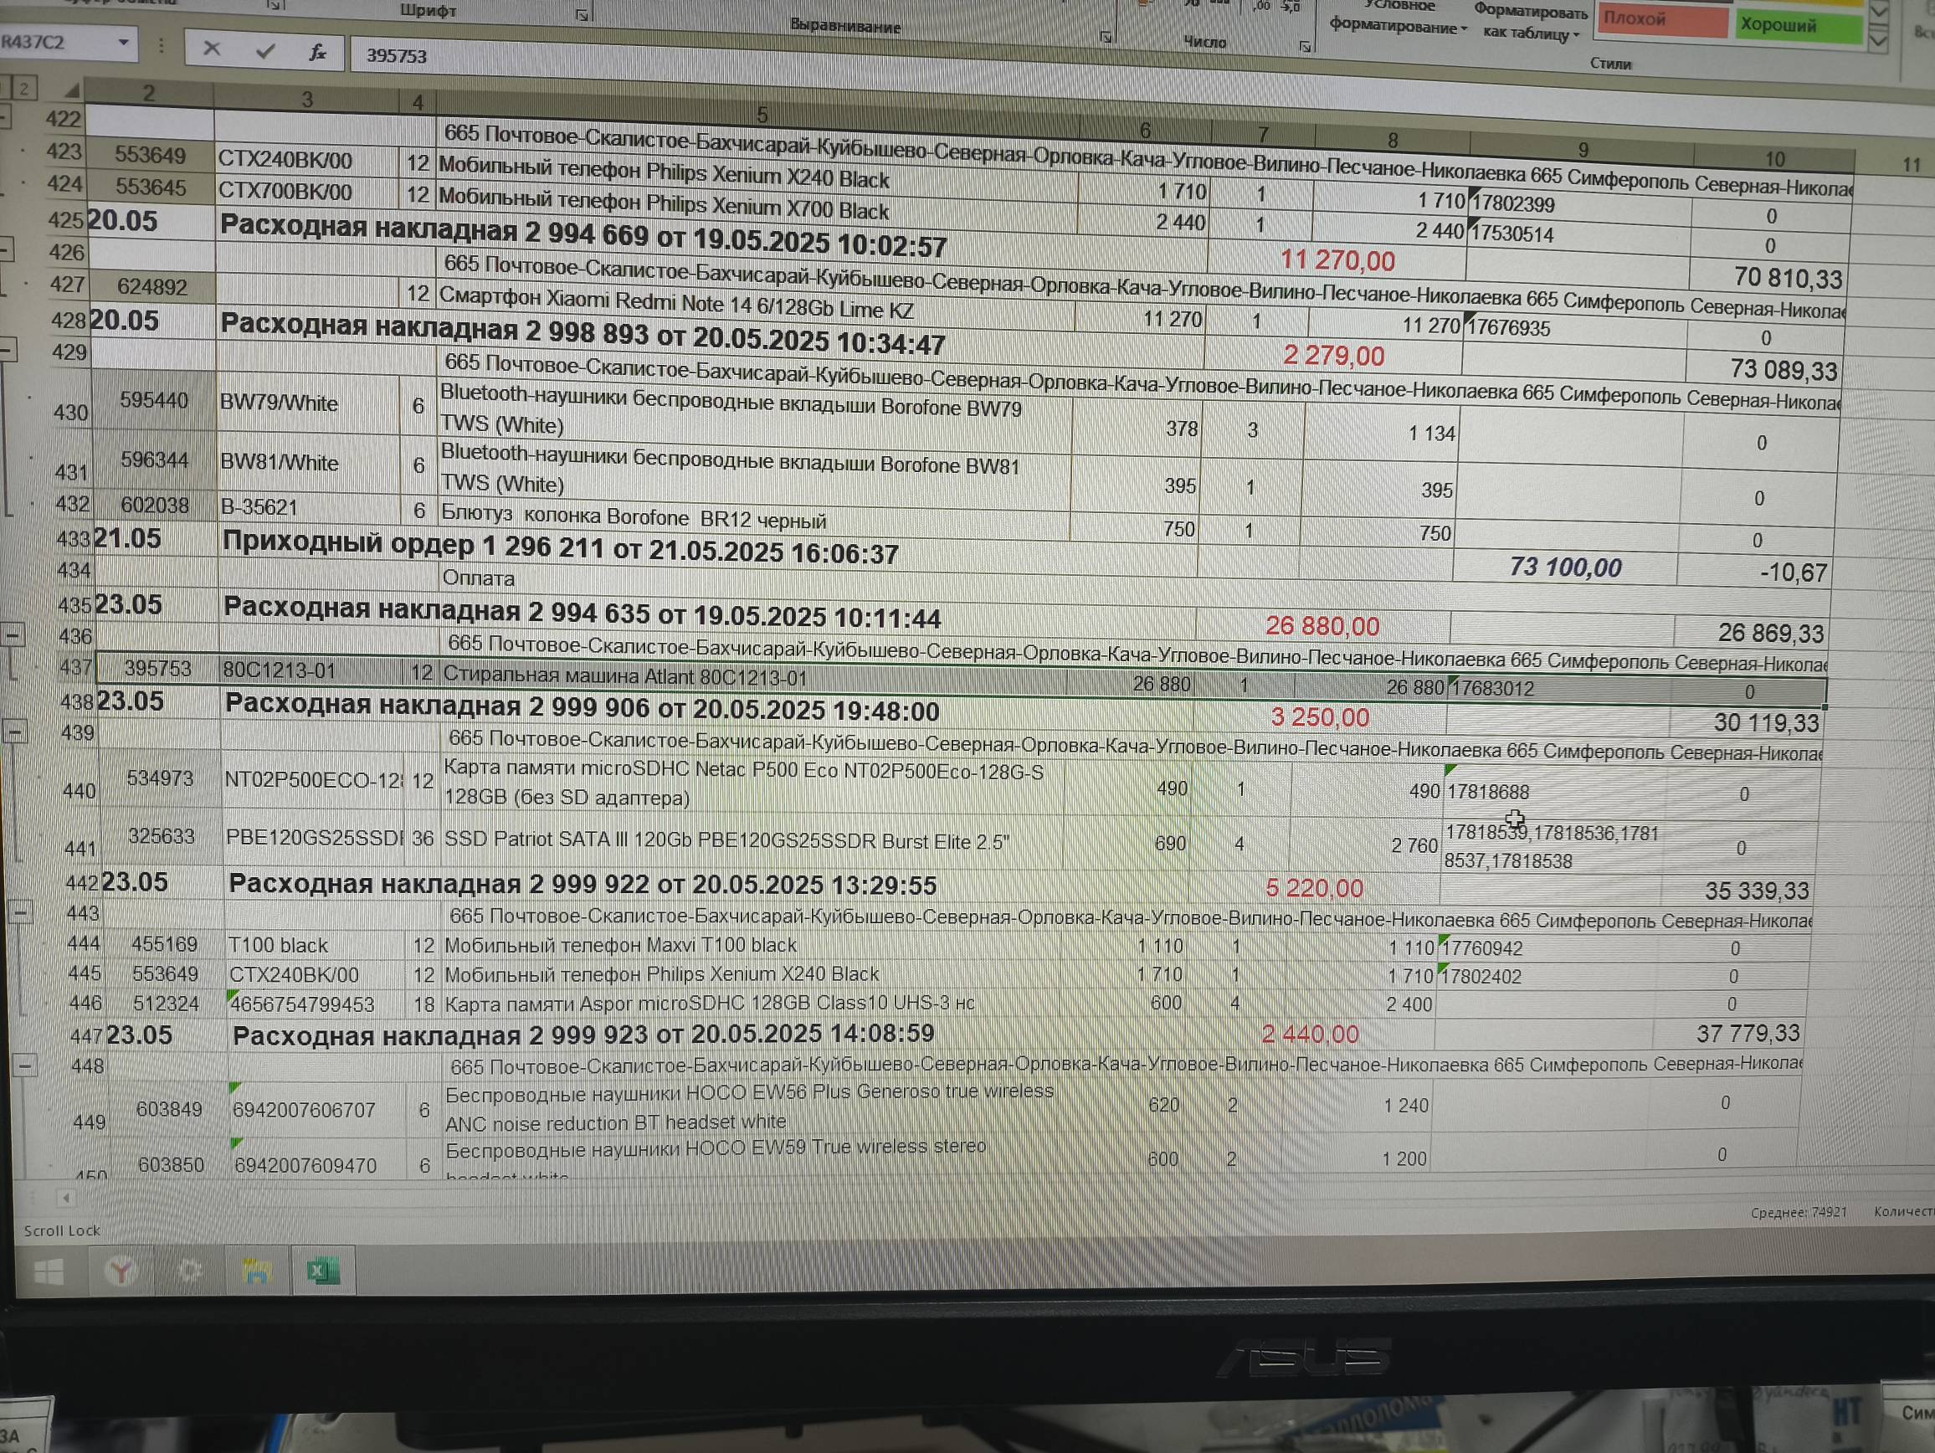Open Windows Start menu
The height and width of the screenshot is (1453, 1935).
point(49,1271)
